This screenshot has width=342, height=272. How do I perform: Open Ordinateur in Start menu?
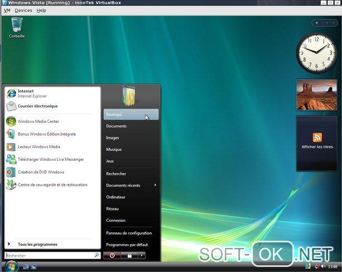(x=116, y=197)
